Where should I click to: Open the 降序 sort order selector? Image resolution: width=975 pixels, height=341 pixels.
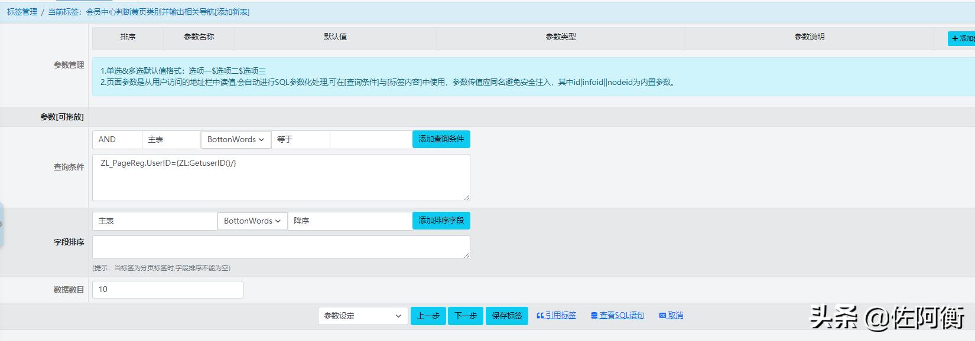[x=350, y=221]
